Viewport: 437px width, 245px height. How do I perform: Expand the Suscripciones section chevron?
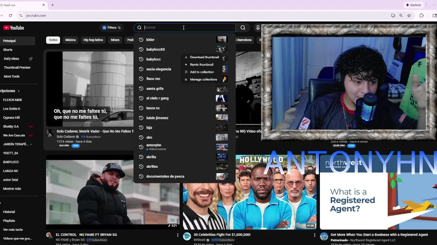[x=19, y=91]
